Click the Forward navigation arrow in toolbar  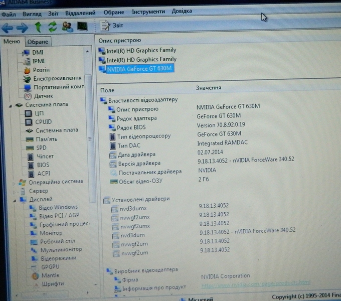[22, 27]
